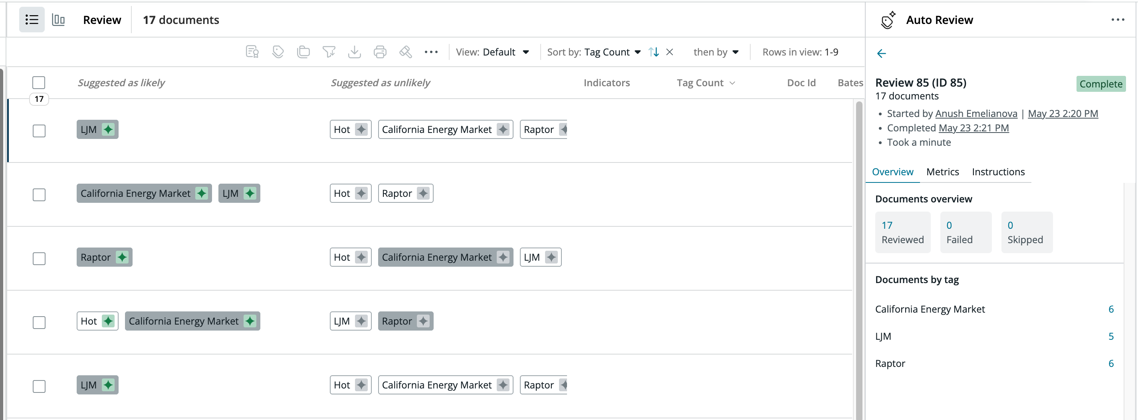Viewport: 1138px width, 420px height.
Task: Click the sparkle on first row Hot tag
Action: (361, 129)
